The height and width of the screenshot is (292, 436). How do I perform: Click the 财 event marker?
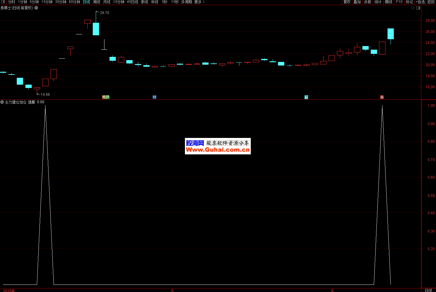tap(154, 97)
